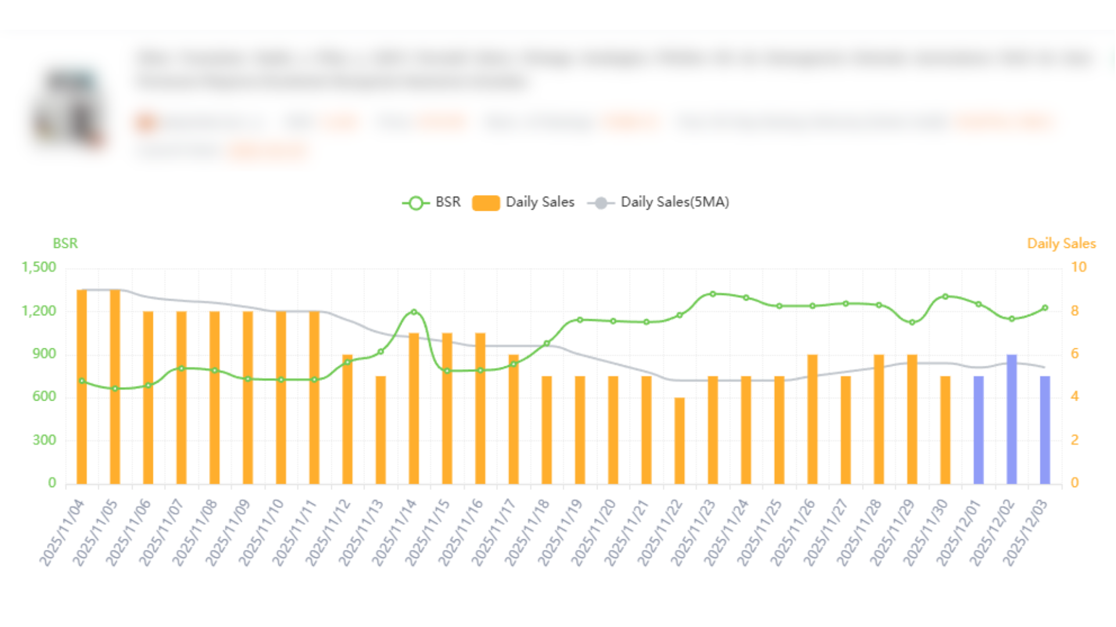Click the BSR data point on 2025/11/14 peak
The height and width of the screenshot is (627, 1116).
pyautogui.click(x=414, y=312)
